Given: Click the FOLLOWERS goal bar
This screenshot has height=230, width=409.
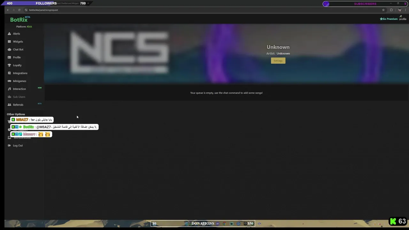Looking at the screenshot, I should (x=46, y=3).
